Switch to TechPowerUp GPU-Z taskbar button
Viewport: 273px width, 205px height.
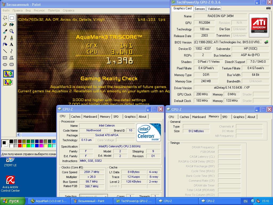click(134, 201)
